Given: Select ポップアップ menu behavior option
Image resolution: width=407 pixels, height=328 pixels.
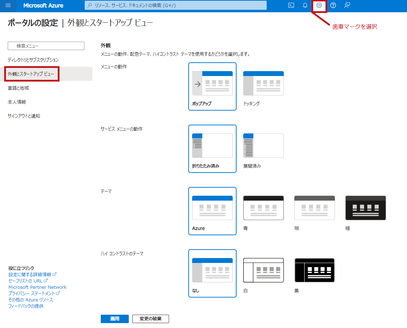Looking at the screenshot, I should pyautogui.click(x=212, y=86).
